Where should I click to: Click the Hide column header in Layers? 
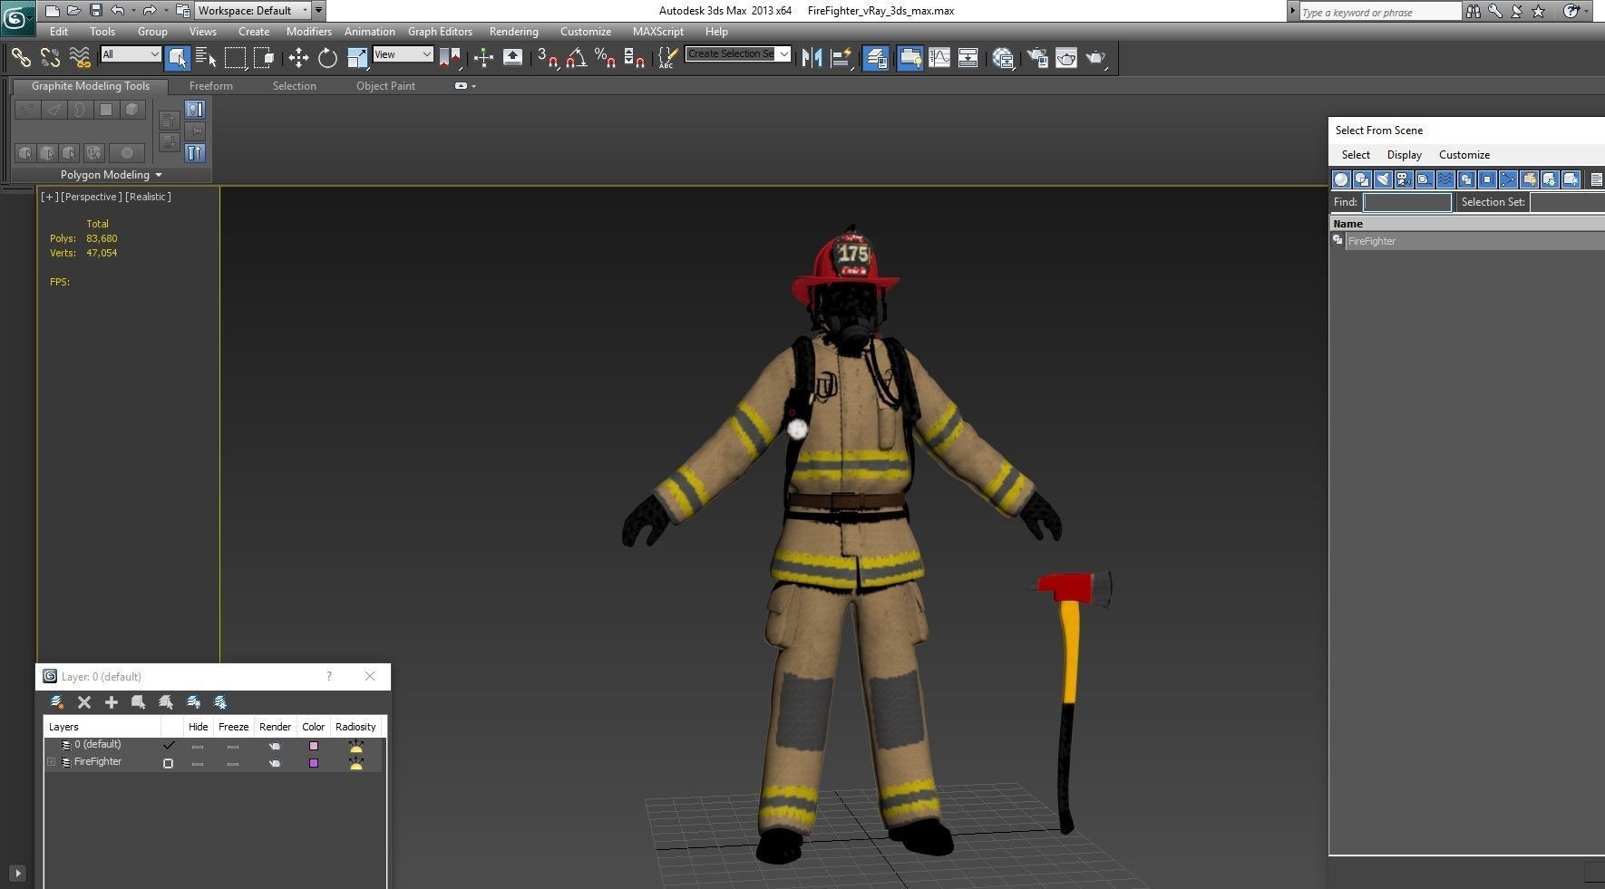[198, 727]
